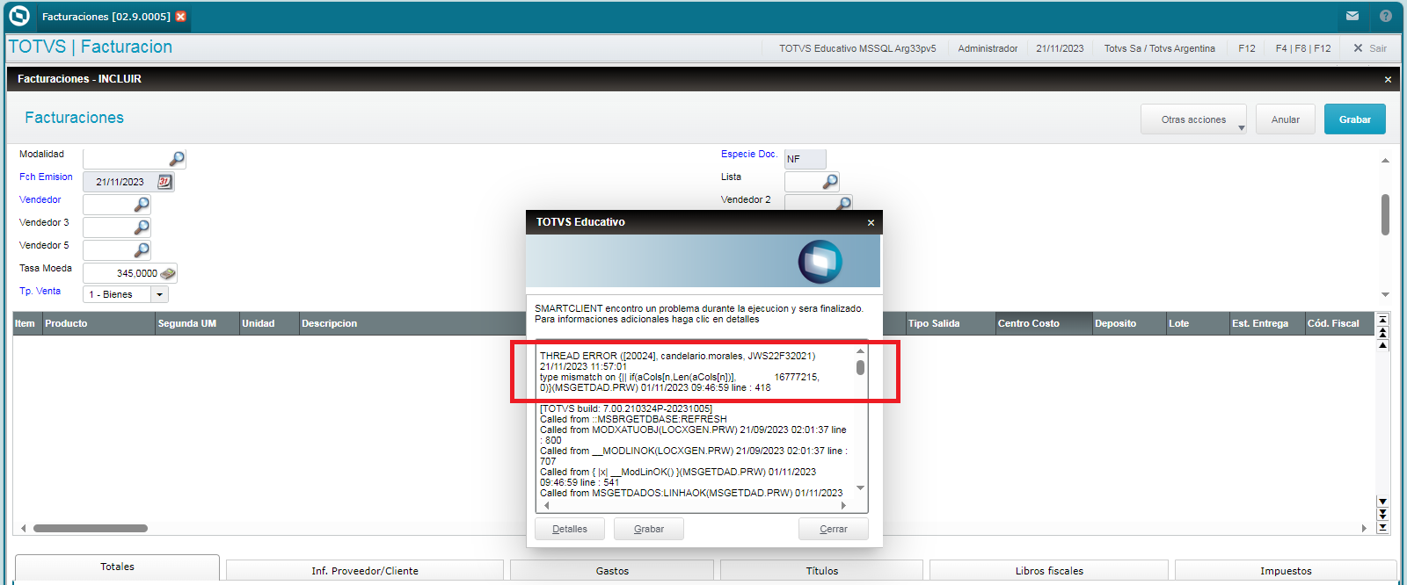Viewport: 1407px width, 585px height.
Task: Click the Especie Doc. NF field
Action: pyautogui.click(x=805, y=159)
